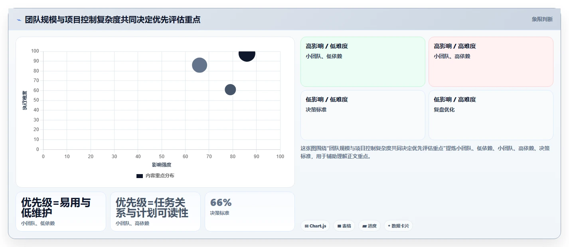Open the 高影响 / 高难度 quadrant card

pos(491,62)
